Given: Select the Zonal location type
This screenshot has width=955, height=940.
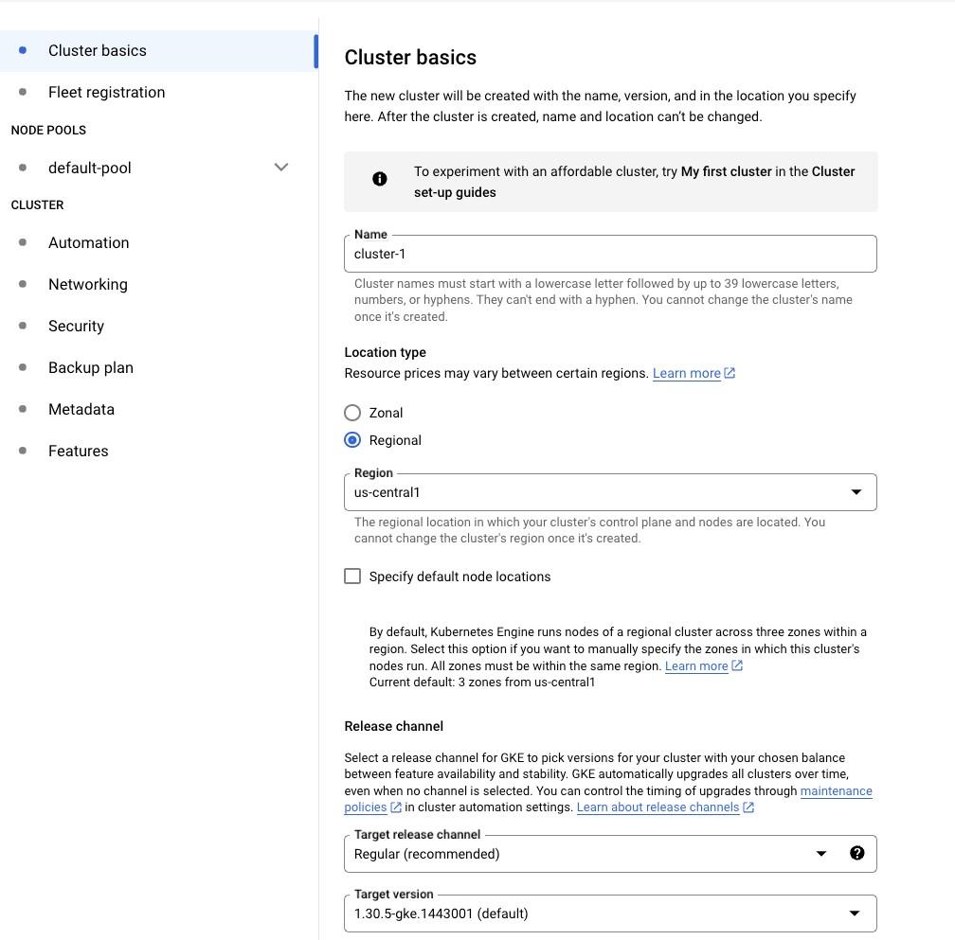Looking at the screenshot, I should pyautogui.click(x=352, y=413).
